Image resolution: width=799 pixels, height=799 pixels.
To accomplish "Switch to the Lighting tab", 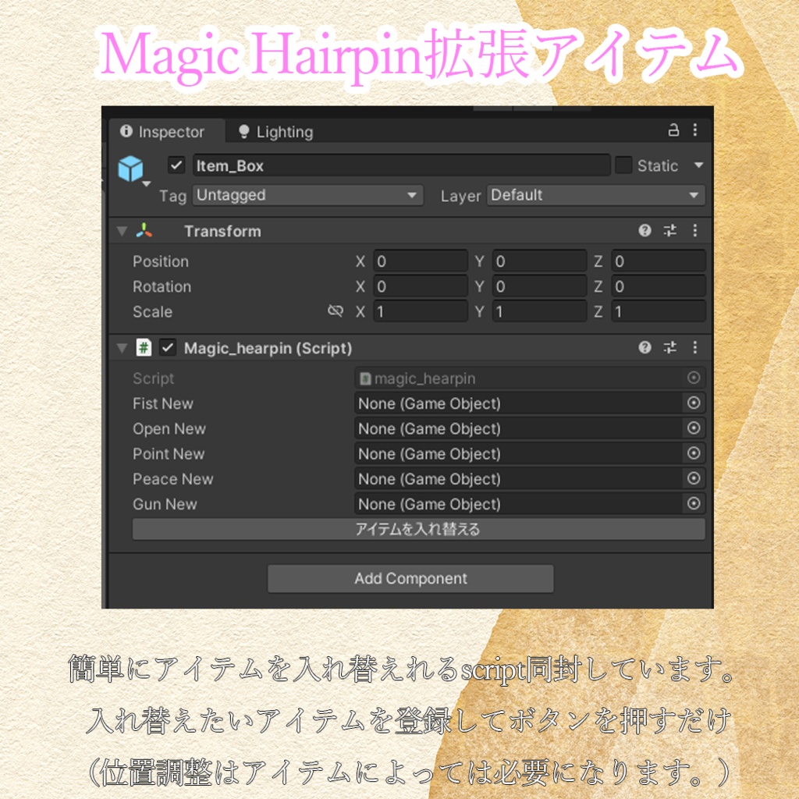I will coord(275,131).
